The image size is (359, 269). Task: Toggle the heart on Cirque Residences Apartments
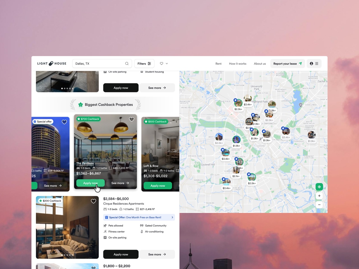pos(93,201)
